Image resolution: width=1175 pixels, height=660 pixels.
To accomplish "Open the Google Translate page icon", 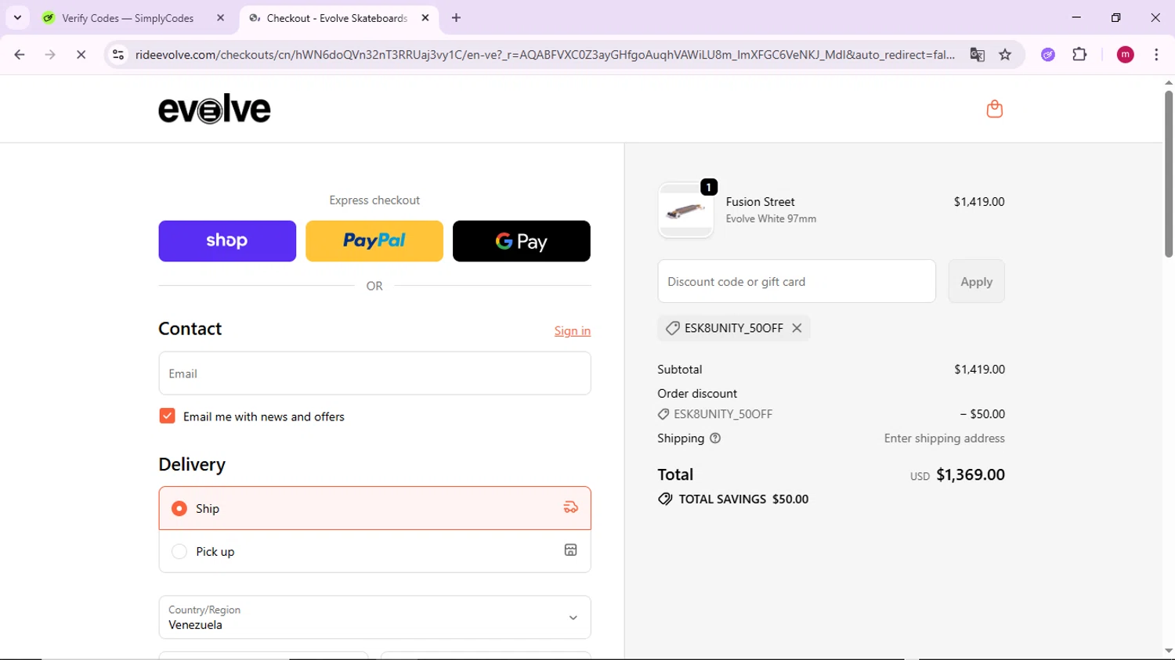I will click(x=977, y=55).
